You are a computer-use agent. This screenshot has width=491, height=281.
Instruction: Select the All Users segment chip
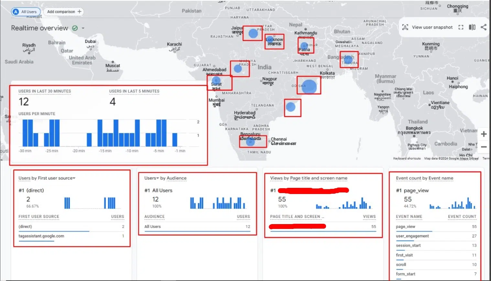(x=26, y=12)
